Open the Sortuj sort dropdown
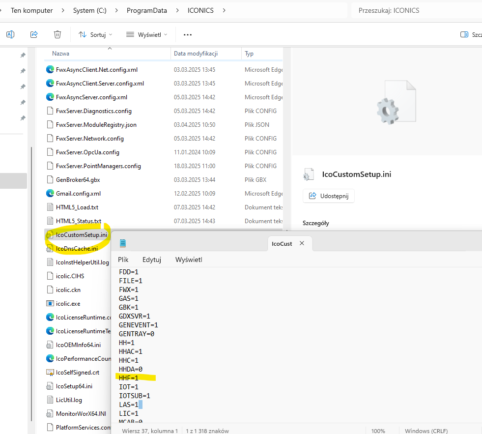The height and width of the screenshot is (434, 482). click(x=95, y=35)
